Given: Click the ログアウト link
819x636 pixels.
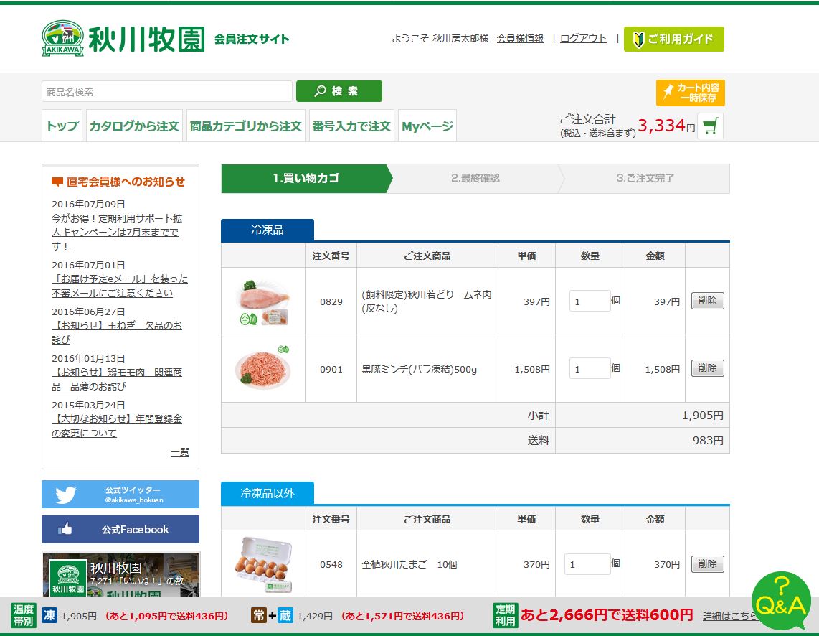Looking at the screenshot, I should point(584,39).
